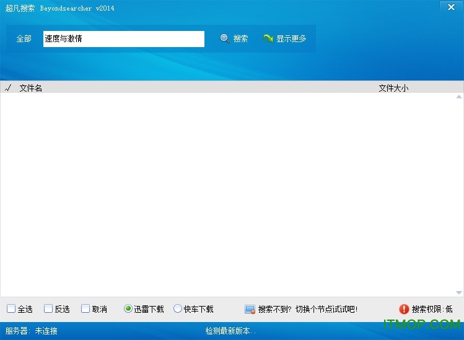Image resolution: width=464 pixels, height=340 pixels.
Task: Click the green Show More (显示更多) arrow
Action: 268,38
